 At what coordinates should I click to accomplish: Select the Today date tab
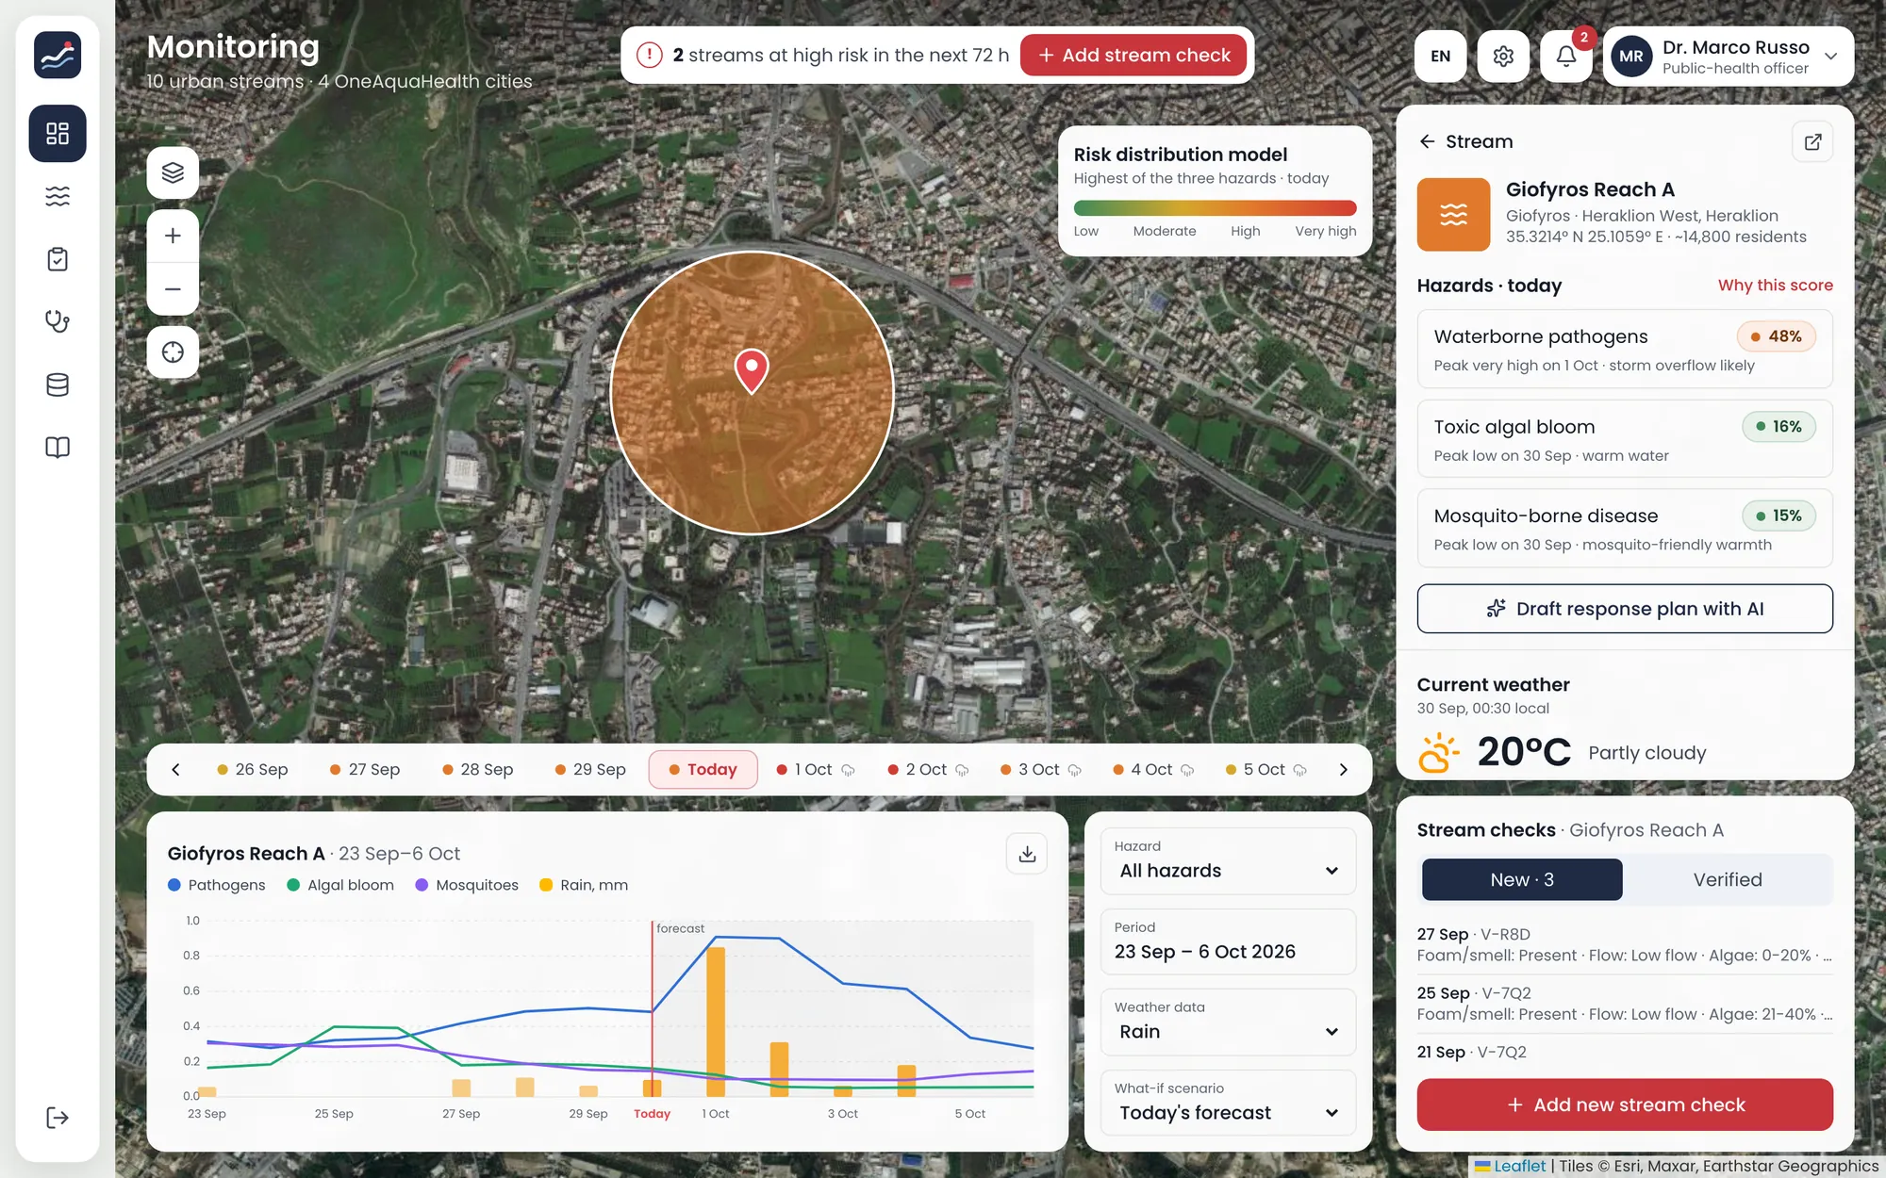coord(703,770)
